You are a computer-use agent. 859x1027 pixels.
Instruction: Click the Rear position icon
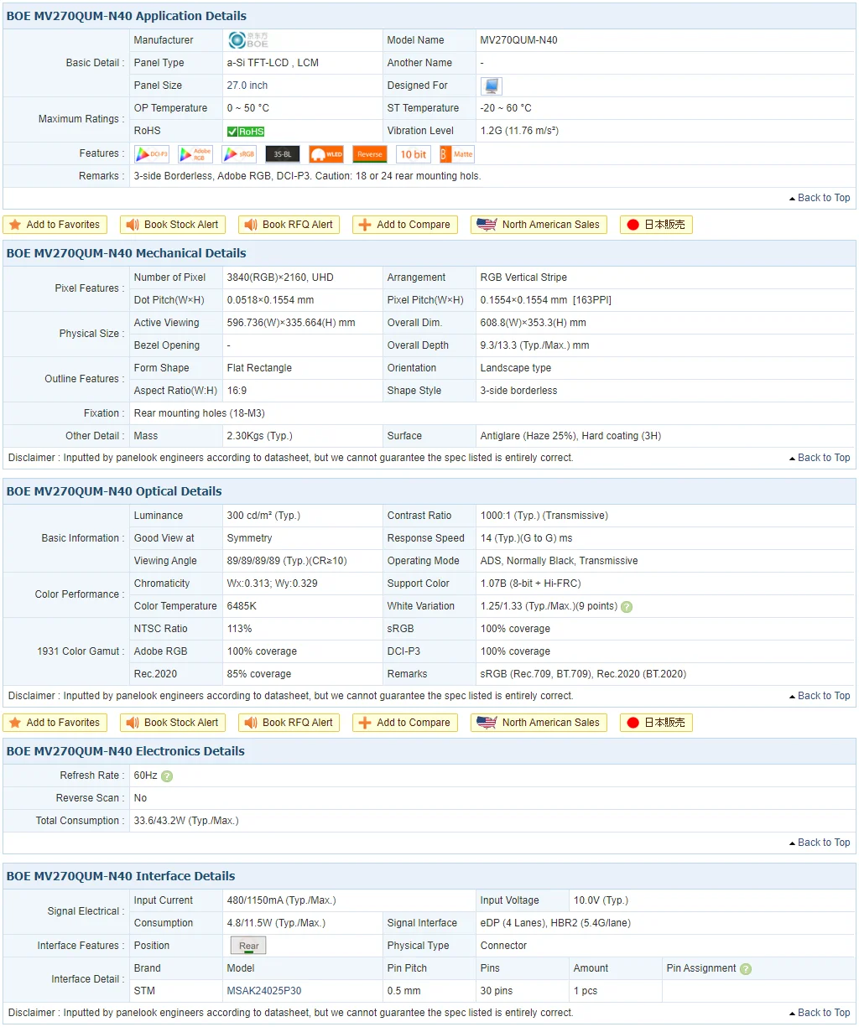[248, 946]
